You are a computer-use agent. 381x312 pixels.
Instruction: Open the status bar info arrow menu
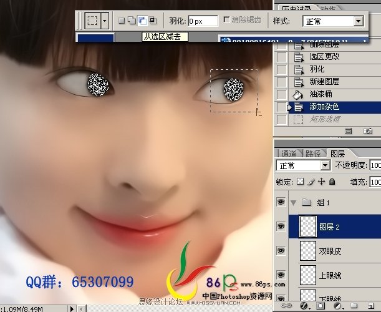72,309
